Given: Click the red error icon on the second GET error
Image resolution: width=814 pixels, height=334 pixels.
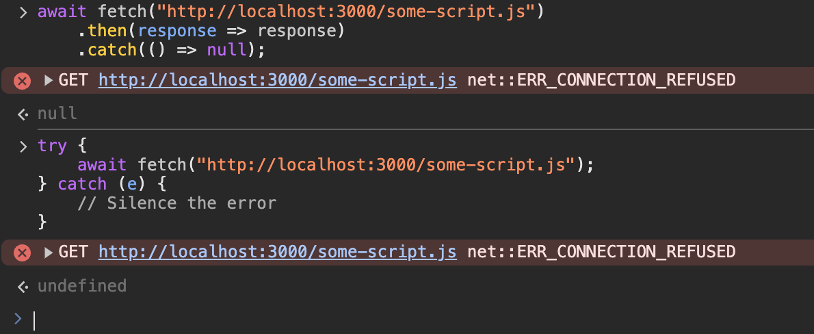Looking at the screenshot, I should (22, 253).
